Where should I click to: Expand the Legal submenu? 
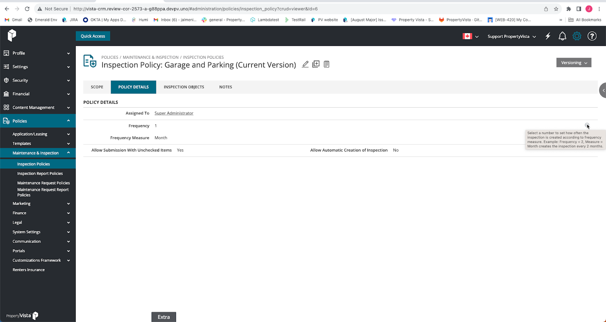click(38, 222)
